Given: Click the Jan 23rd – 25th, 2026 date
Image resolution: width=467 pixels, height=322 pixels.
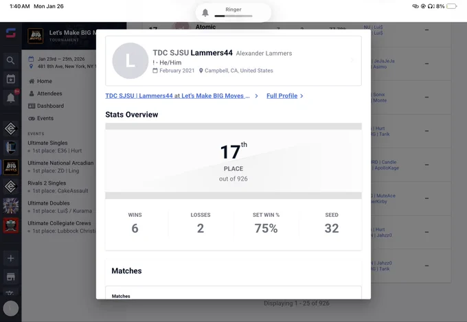Looking at the screenshot, I should (x=61, y=59).
